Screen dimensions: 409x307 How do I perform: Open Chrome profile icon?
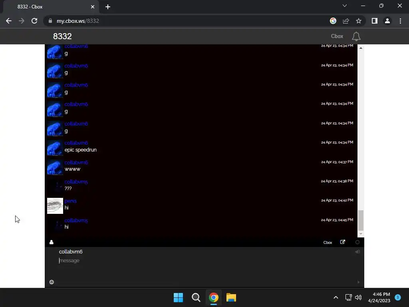click(x=387, y=21)
